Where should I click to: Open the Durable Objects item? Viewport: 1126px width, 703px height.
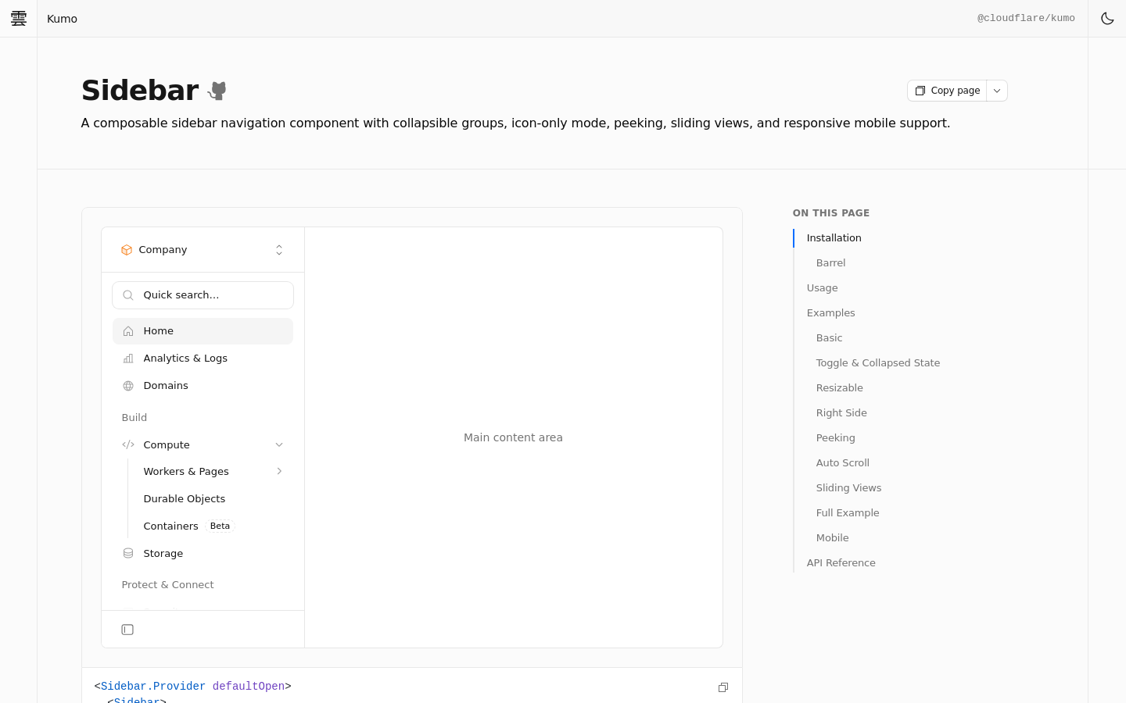pyautogui.click(x=185, y=499)
